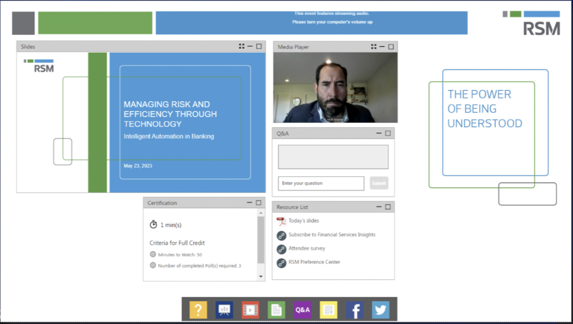Open the Twitter share icon

click(380, 310)
